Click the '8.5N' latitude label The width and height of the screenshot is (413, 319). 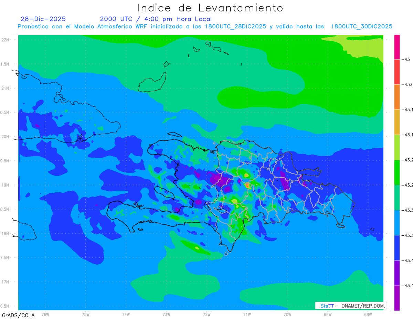click(x=5, y=210)
